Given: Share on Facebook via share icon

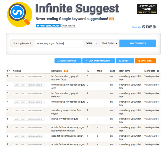Looking at the screenshot, I should click(147, 27).
